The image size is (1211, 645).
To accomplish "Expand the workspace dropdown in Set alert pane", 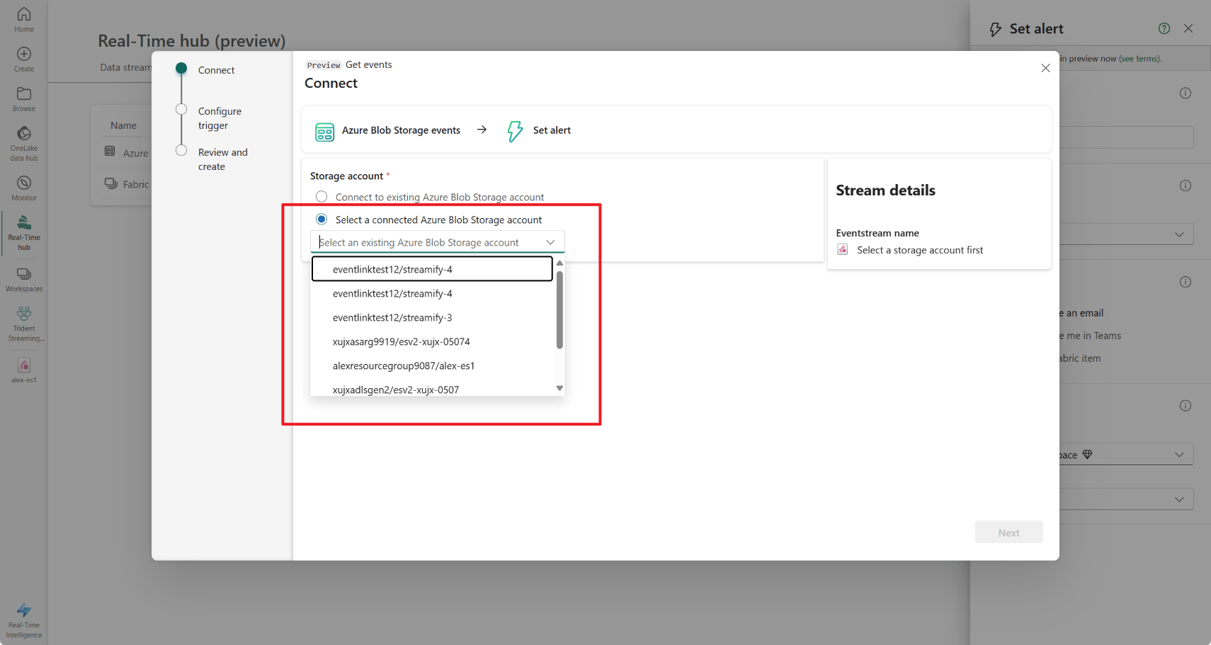I will click(x=1179, y=455).
